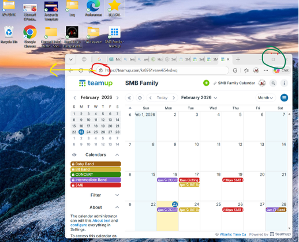Image resolution: width=299 pixels, height=242 pixels.
Task: Select the Google Chrome desktop shortcut
Action: point(30,36)
